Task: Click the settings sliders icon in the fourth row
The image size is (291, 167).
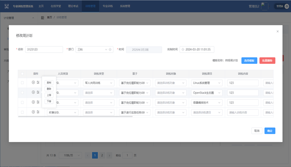Action: 38,112
